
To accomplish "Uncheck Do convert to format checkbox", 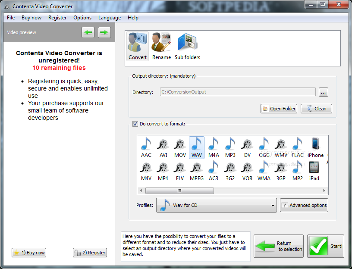I will pos(135,124).
